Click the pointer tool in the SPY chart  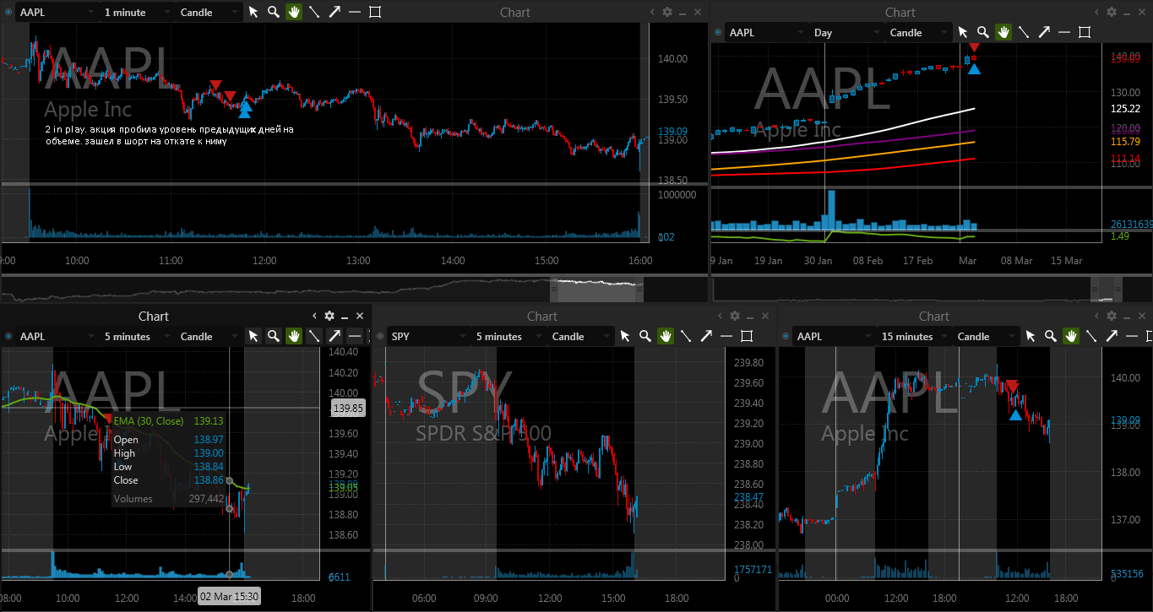coord(625,336)
